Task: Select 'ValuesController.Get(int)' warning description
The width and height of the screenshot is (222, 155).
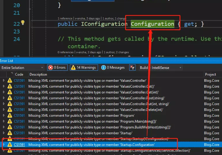Action: point(94,92)
